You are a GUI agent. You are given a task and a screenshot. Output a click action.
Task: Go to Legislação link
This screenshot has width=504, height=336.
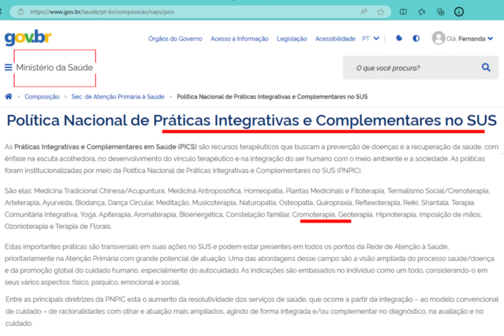[292, 39]
